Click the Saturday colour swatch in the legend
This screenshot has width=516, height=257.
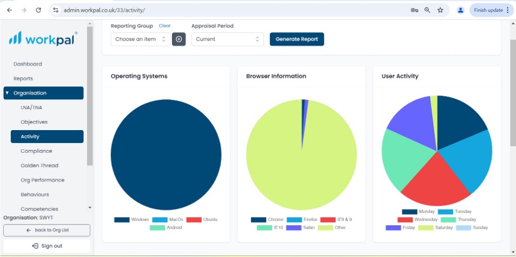click(x=426, y=227)
